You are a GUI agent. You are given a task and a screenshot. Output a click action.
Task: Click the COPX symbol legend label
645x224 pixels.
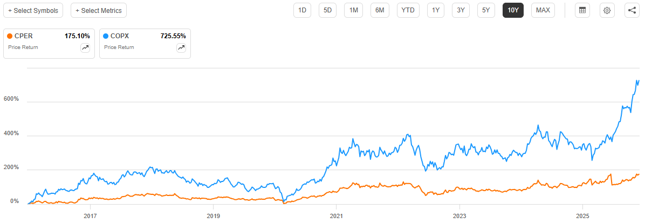pos(121,36)
